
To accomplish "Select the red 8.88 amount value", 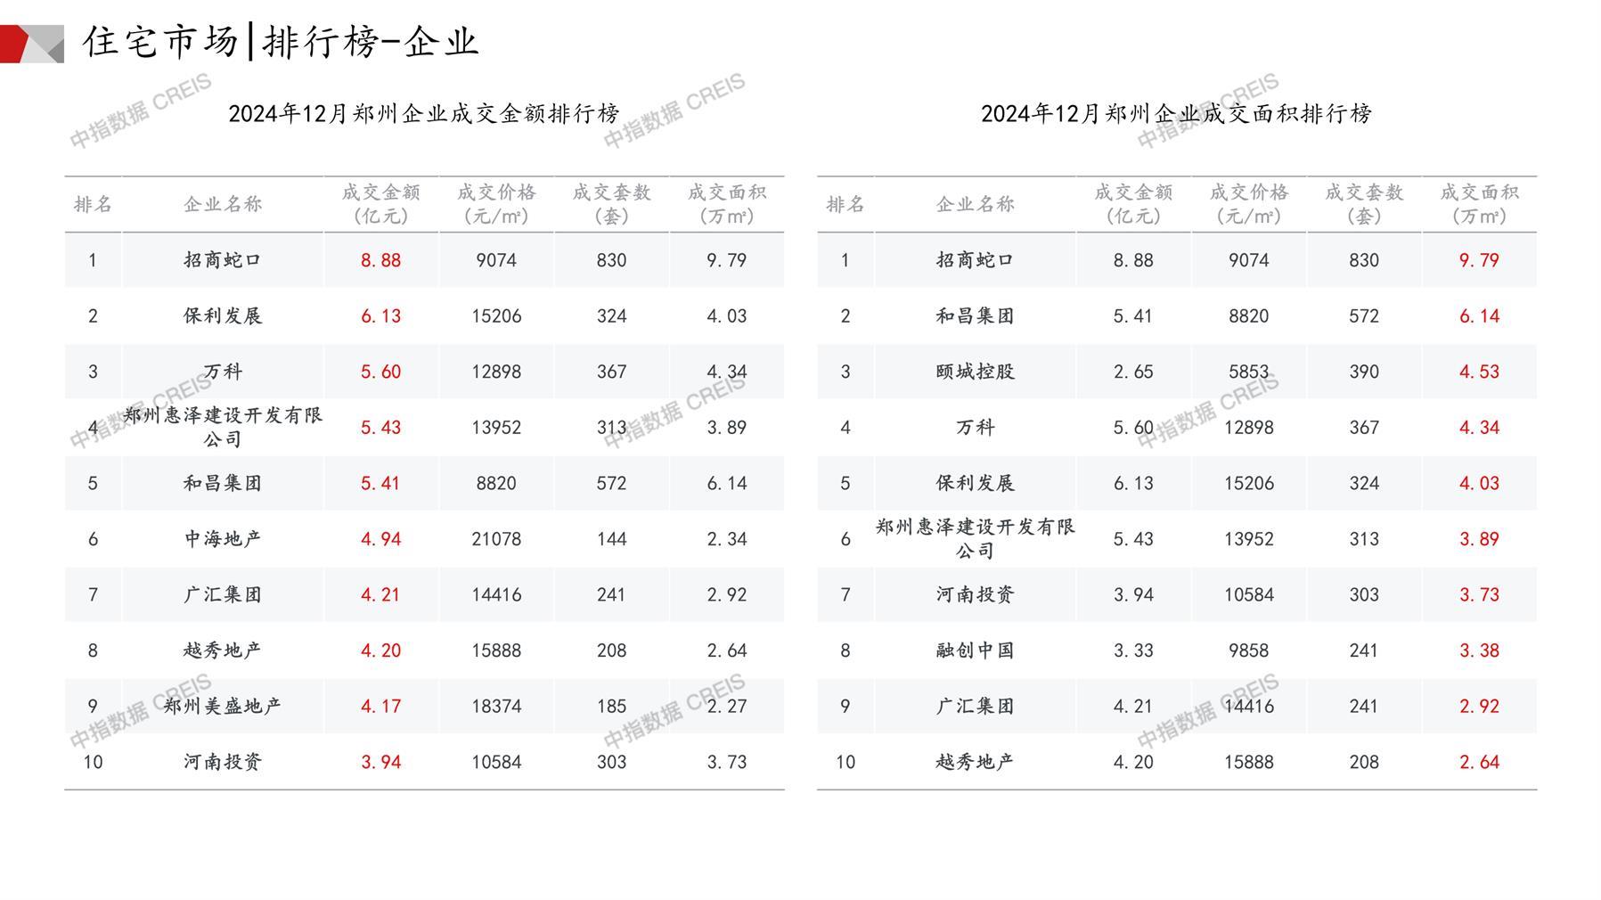I will (380, 260).
